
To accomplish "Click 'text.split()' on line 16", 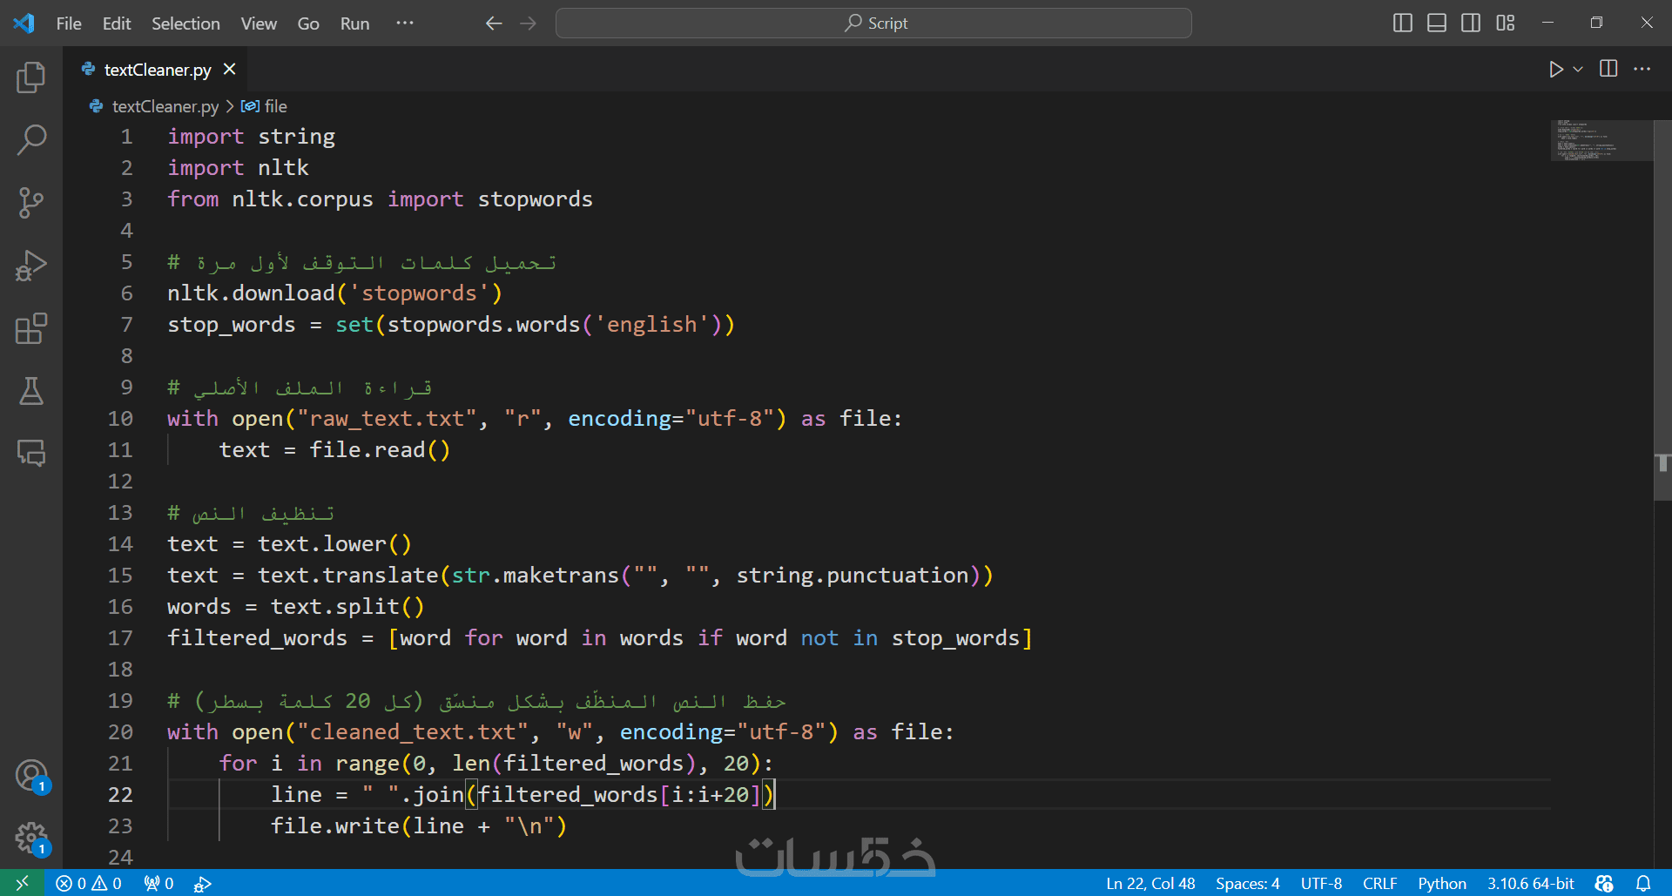I will click(347, 607).
